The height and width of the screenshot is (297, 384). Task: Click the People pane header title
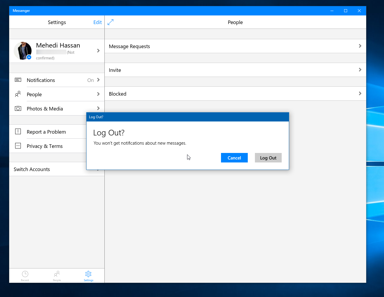click(x=235, y=22)
